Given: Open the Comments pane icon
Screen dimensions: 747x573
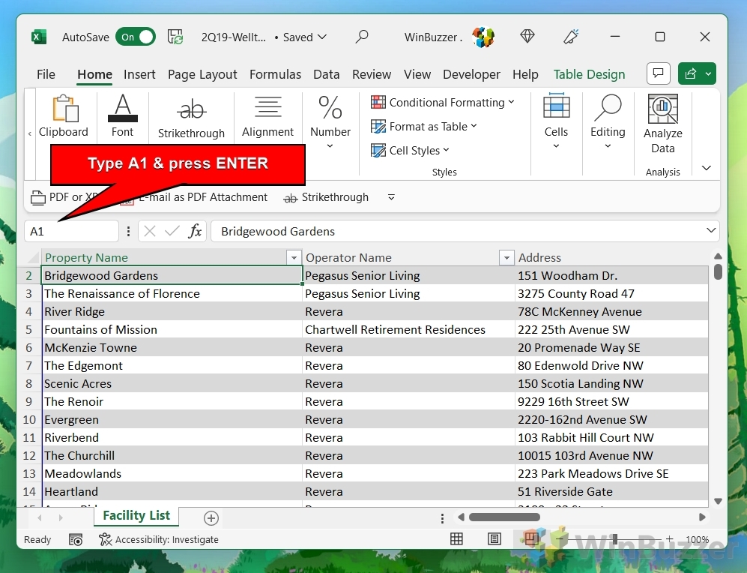Looking at the screenshot, I should point(658,73).
